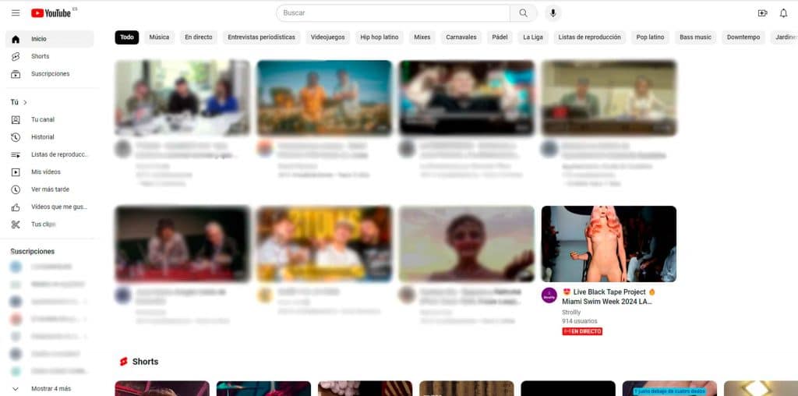The width and height of the screenshot is (798, 396).
Task: Open the Strollly channel link
Action: (571, 312)
